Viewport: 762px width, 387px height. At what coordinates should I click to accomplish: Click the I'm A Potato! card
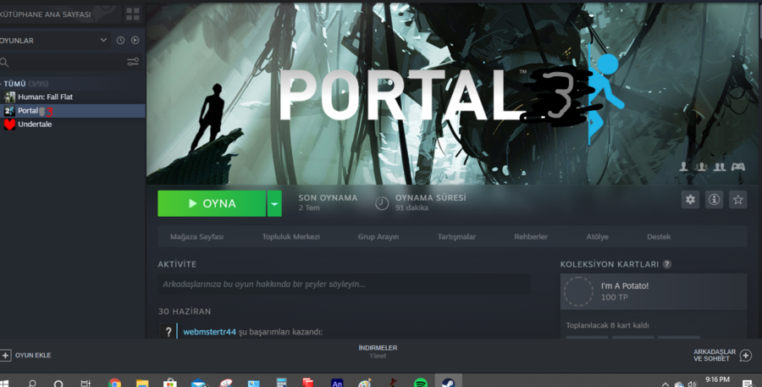point(654,291)
